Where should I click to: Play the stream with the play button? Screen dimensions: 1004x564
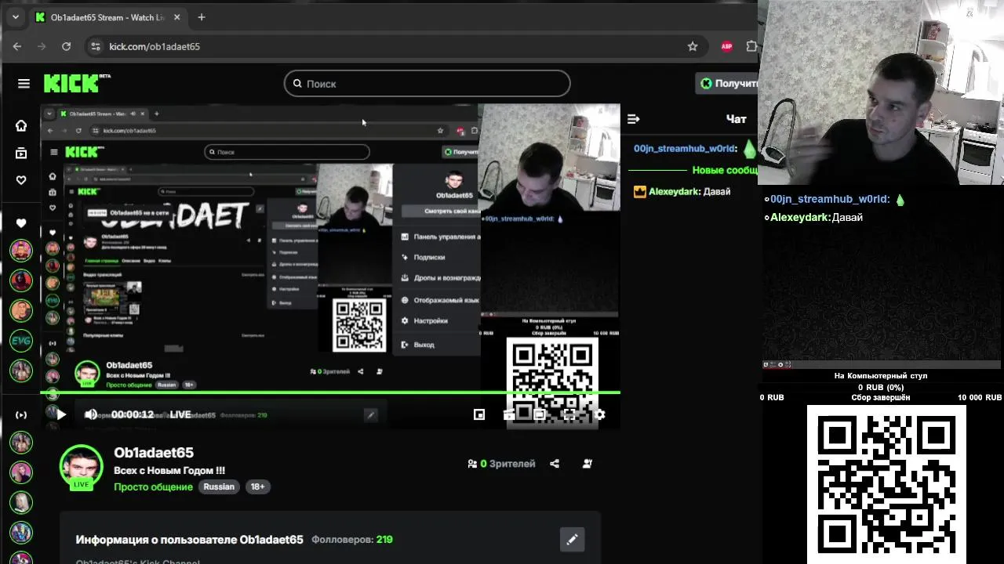pyautogui.click(x=61, y=414)
